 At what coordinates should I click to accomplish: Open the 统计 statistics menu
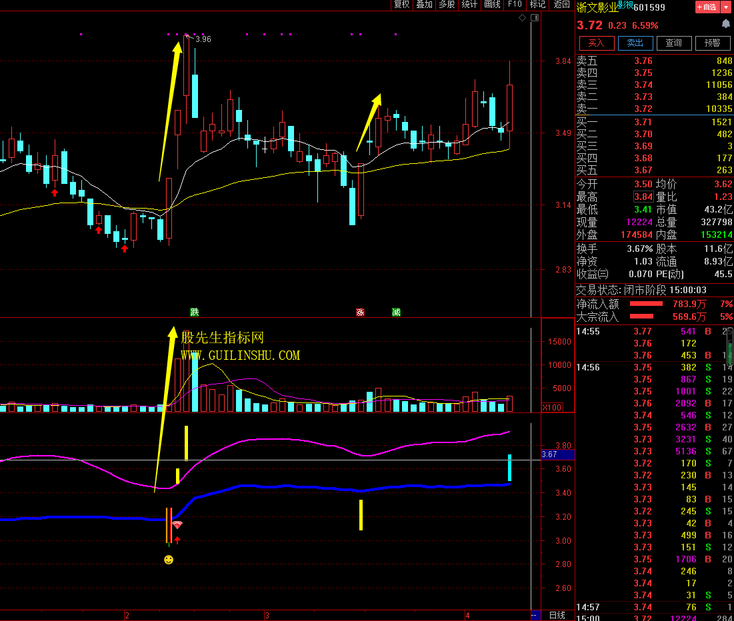point(469,5)
